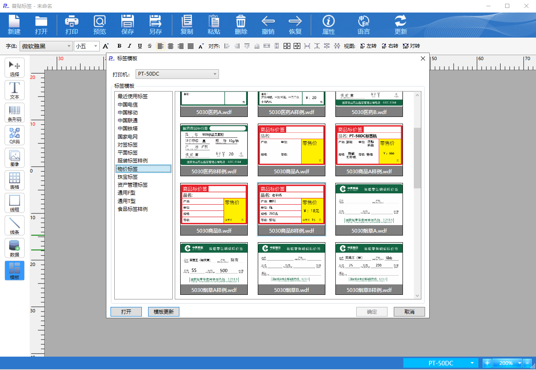
Task: Click the zoom out minus button
Action: click(x=528, y=363)
